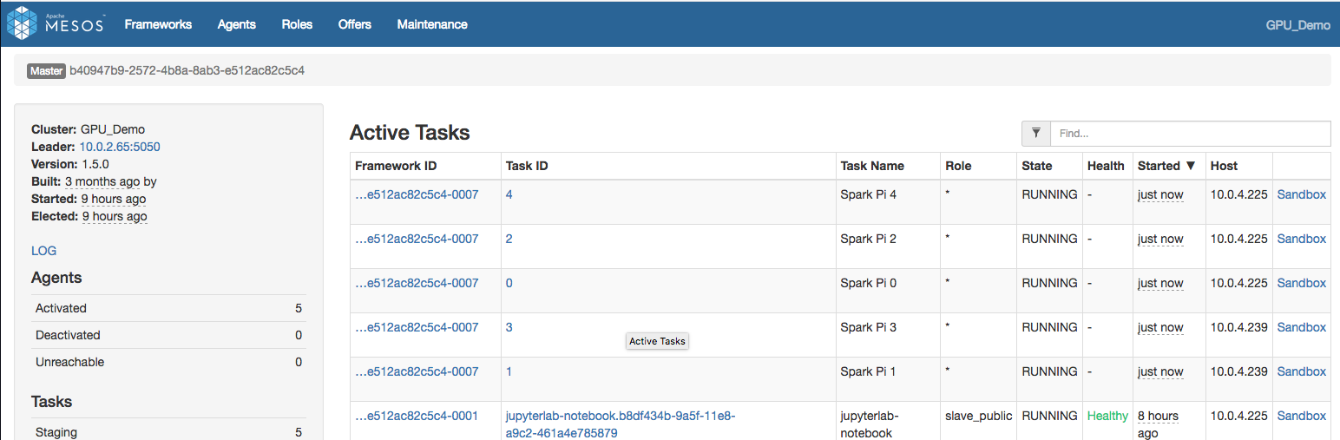The image size is (1340, 440).
Task: Click the Active Tasks heading
Action: pyautogui.click(x=410, y=133)
